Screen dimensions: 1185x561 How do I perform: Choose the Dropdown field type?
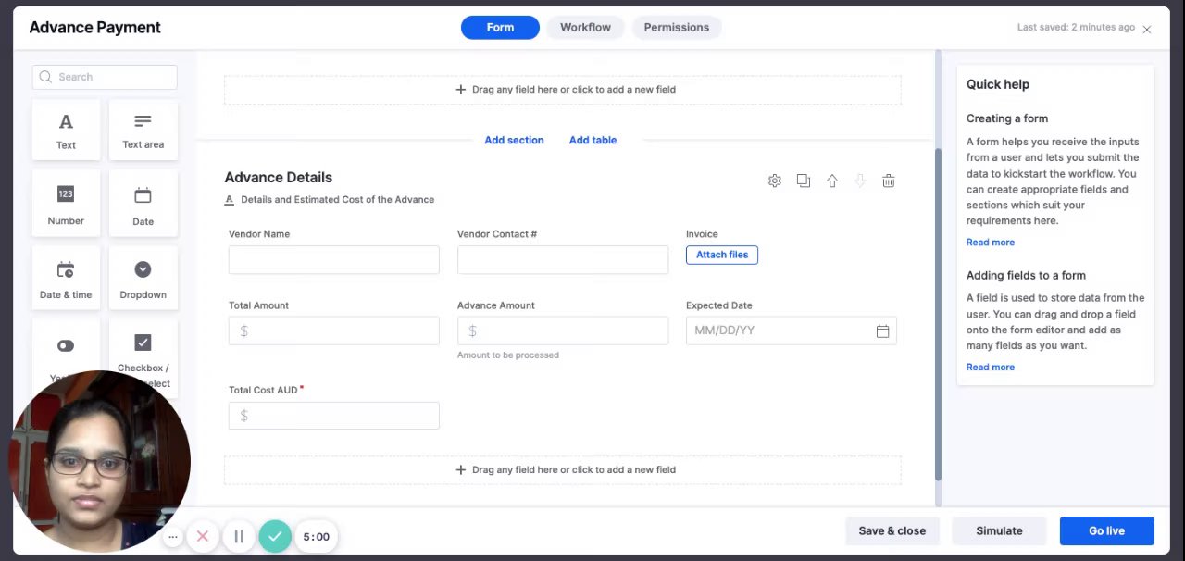[143, 278]
